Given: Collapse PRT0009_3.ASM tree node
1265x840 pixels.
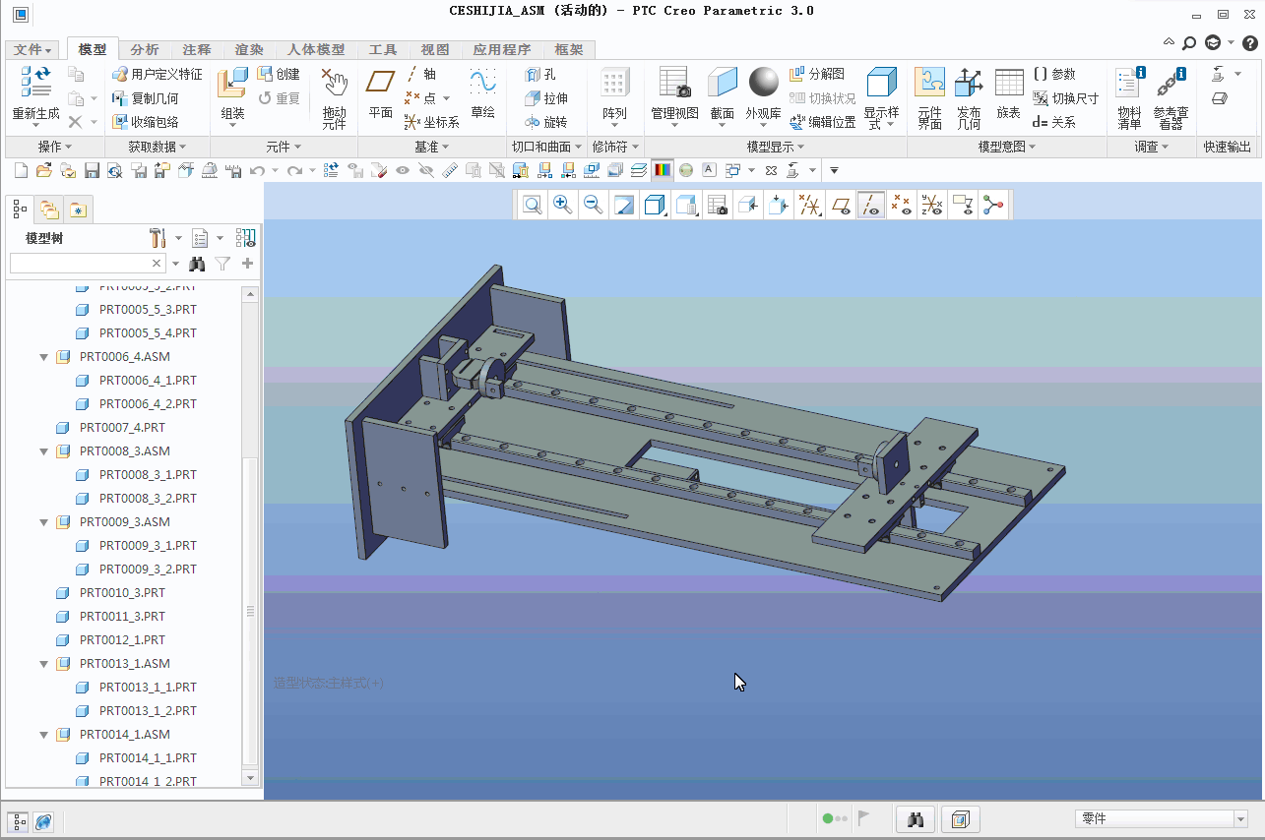Looking at the screenshot, I should click(x=44, y=522).
